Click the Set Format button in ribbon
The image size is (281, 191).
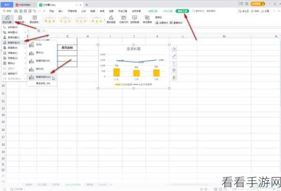162,23
